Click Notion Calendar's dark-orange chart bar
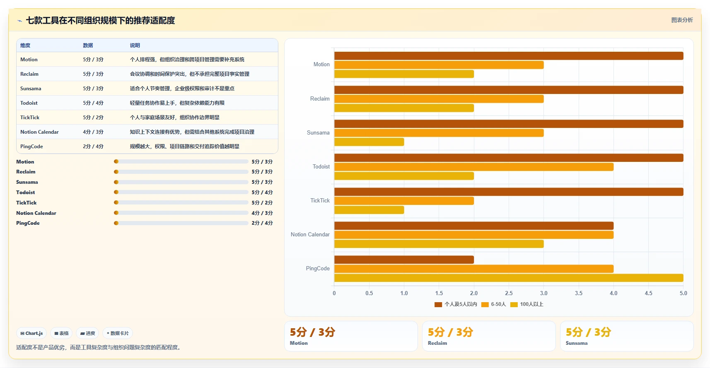Viewport: 710px width, 368px height. coord(474,226)
